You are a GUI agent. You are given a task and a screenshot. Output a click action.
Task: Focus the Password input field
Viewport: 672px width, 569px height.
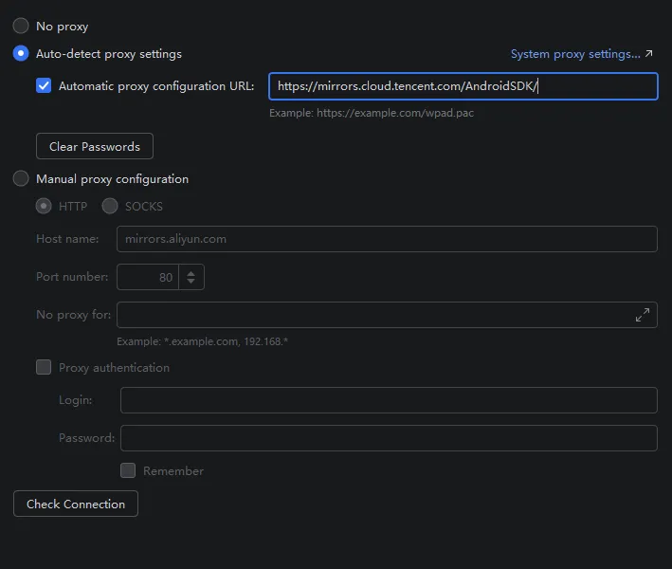(389, 438)
